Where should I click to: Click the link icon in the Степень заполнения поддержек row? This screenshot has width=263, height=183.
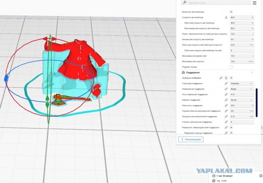(226, 122)
